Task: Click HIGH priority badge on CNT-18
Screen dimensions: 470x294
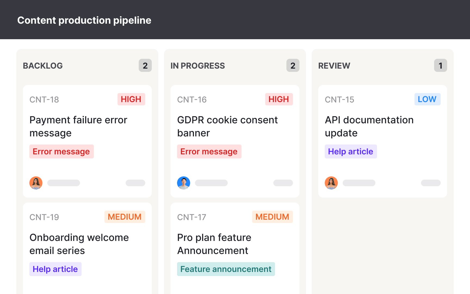Action: pyautogui.click(x=131, y=99)
